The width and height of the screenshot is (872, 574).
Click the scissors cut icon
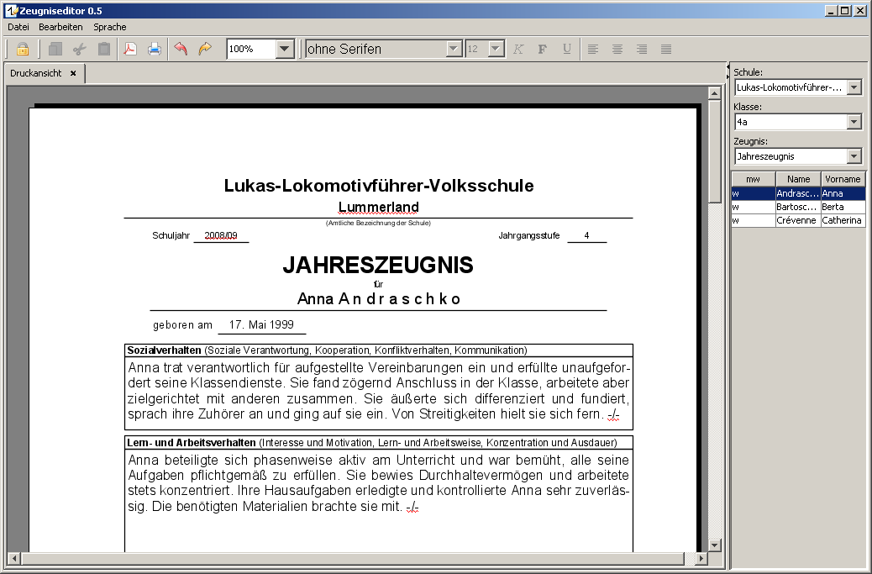click(79, 49)
